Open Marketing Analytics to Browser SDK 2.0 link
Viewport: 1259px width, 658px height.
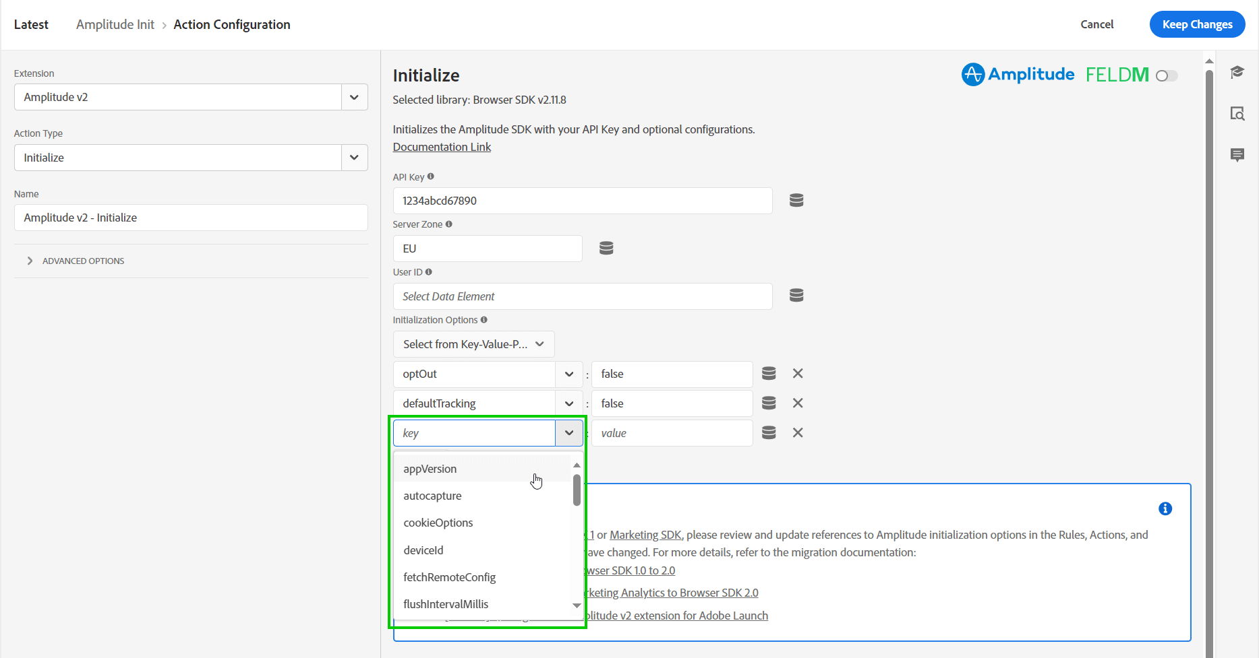[x=671, y=593]
